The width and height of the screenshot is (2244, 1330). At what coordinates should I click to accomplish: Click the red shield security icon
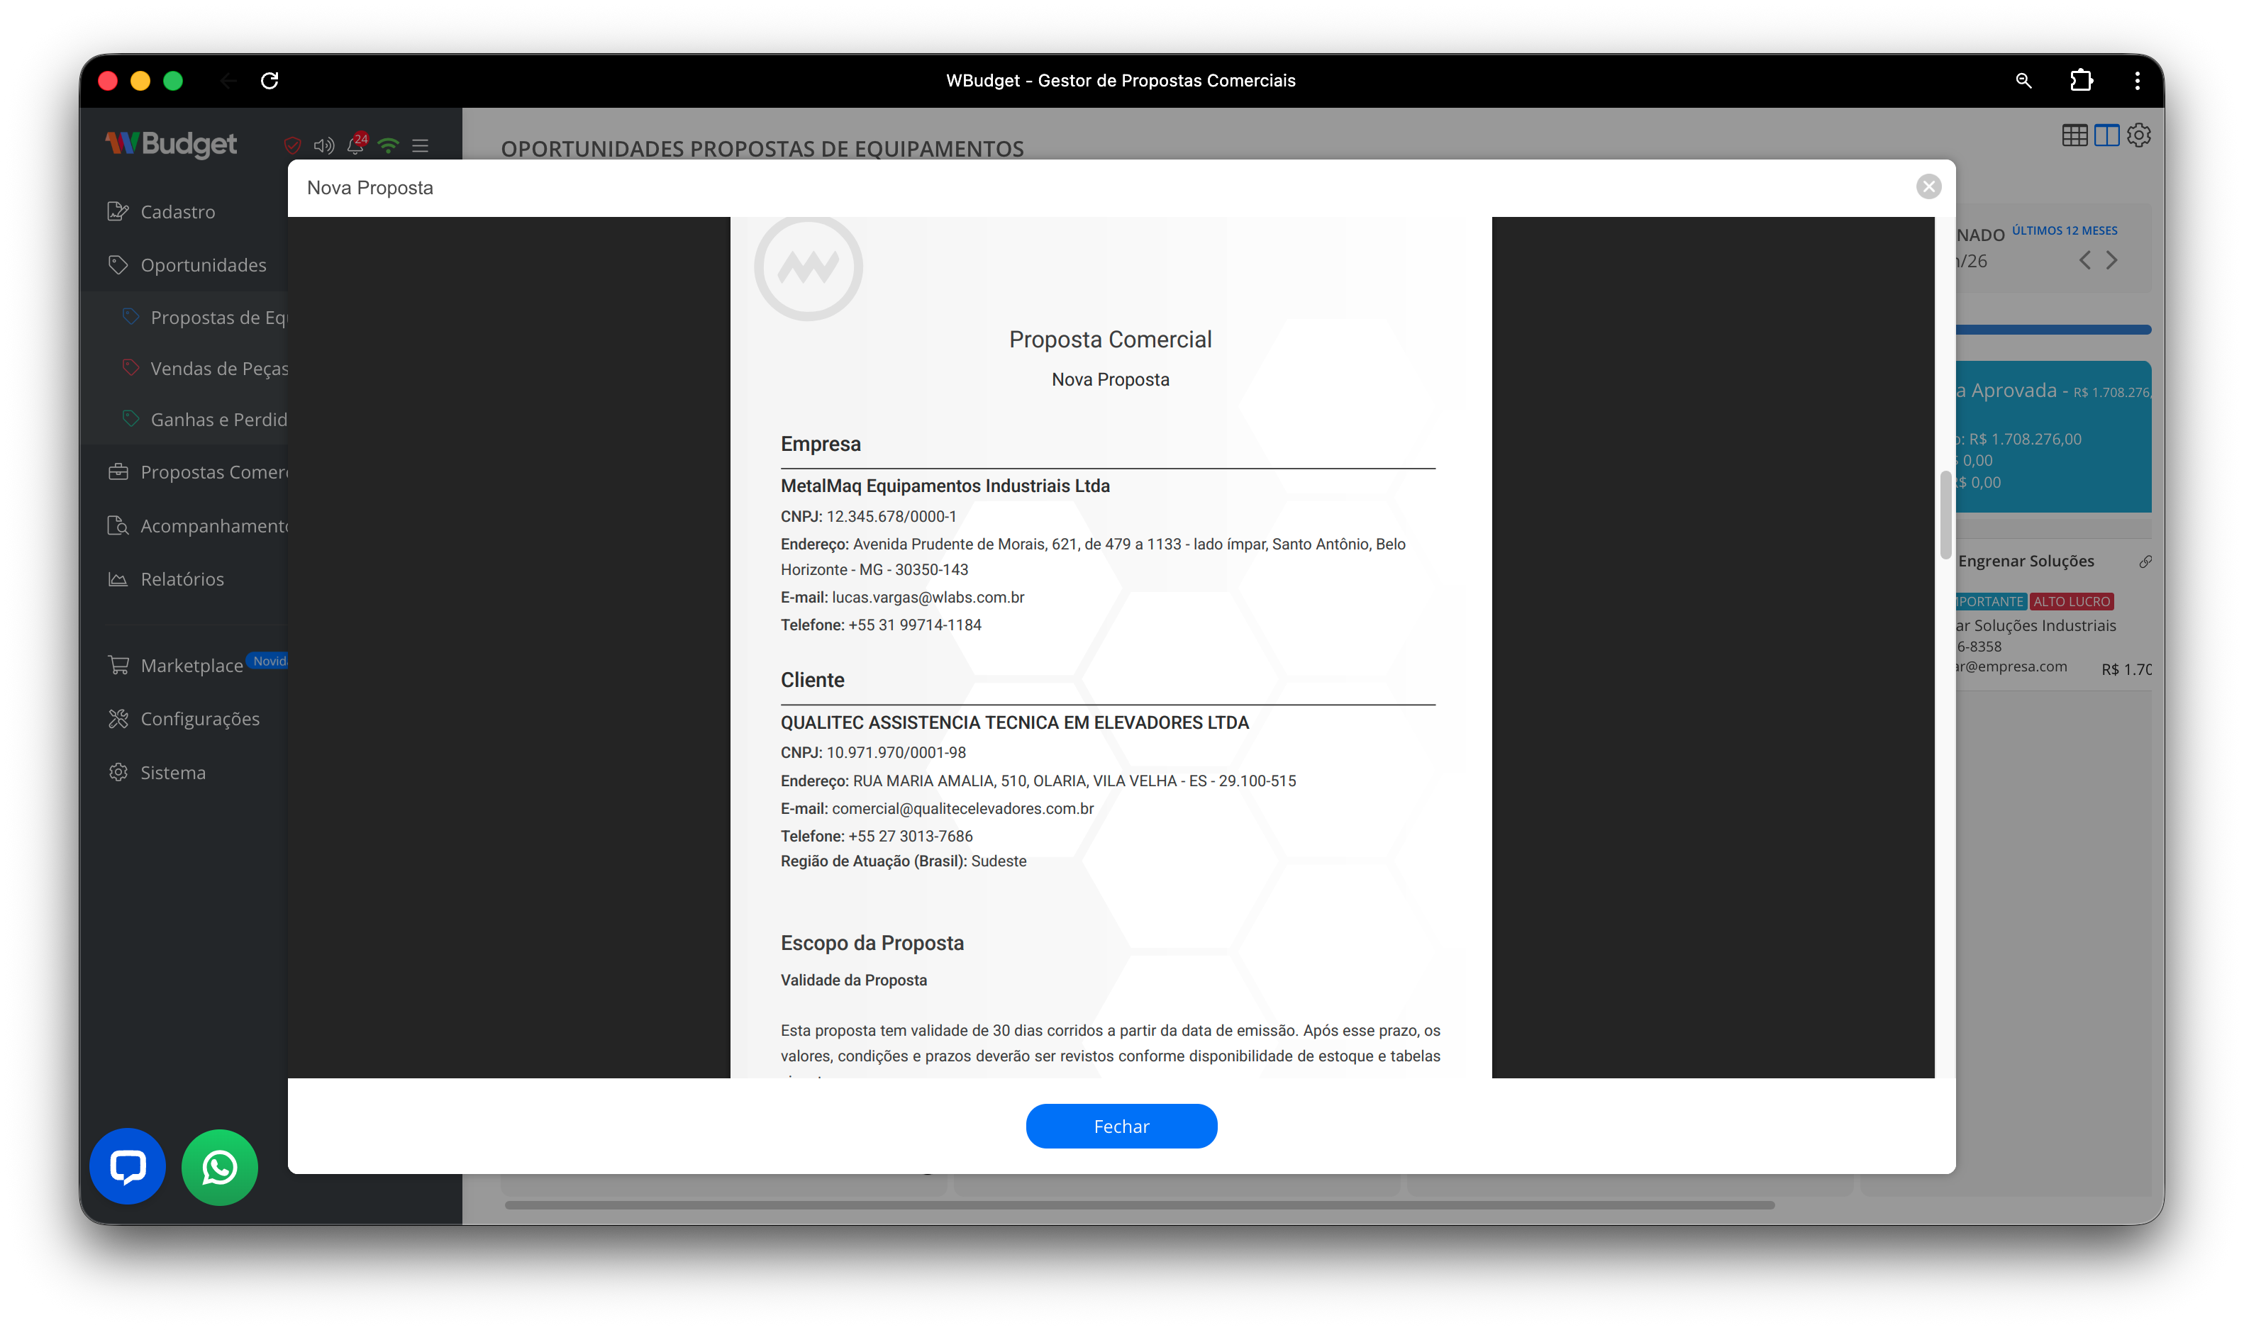click(x=291, y=145)
